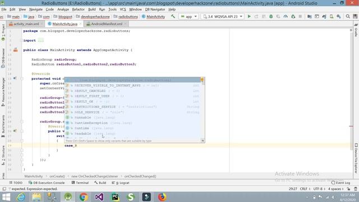Open the 3.4 WQVGA API 23 device dropdown
Viewport: 359px width, 202px height.
tap(223, 16)
